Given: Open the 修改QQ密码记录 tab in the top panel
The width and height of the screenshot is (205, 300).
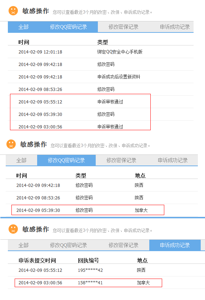Looking at the screenshot, I should (69, 27).
